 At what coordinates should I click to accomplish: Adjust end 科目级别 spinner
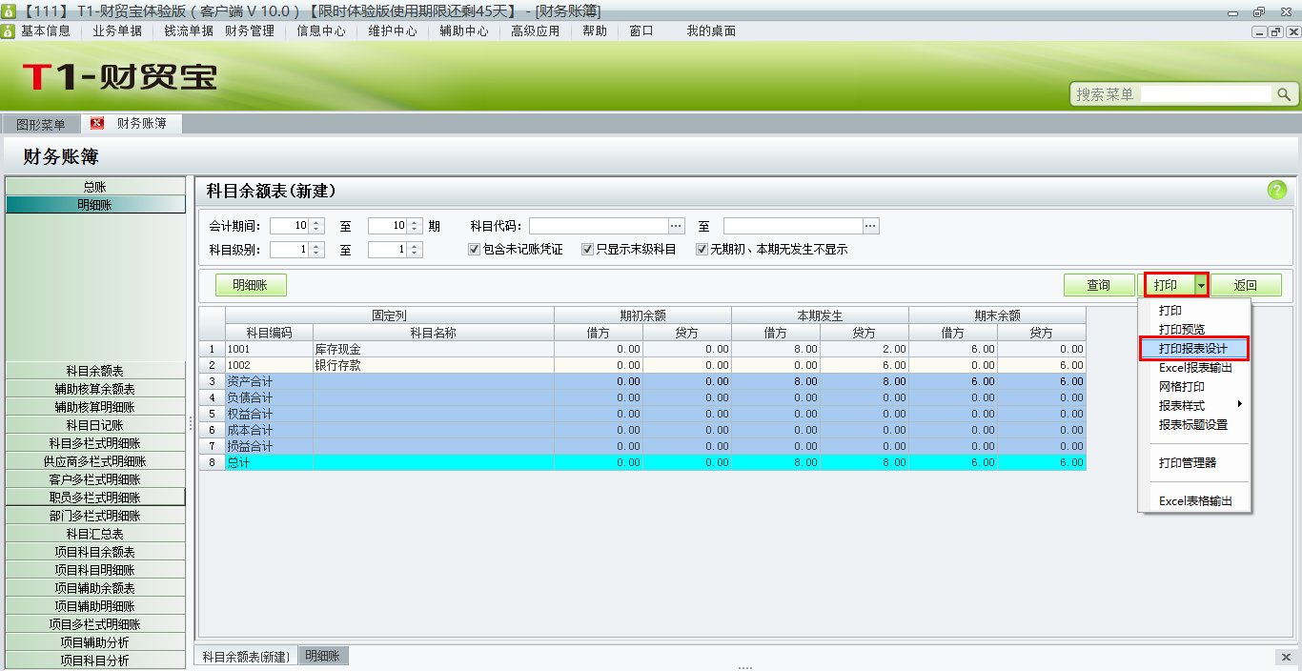point(416,250)
